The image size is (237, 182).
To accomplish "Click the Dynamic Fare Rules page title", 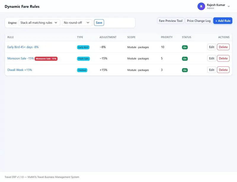I will (22, 6).
